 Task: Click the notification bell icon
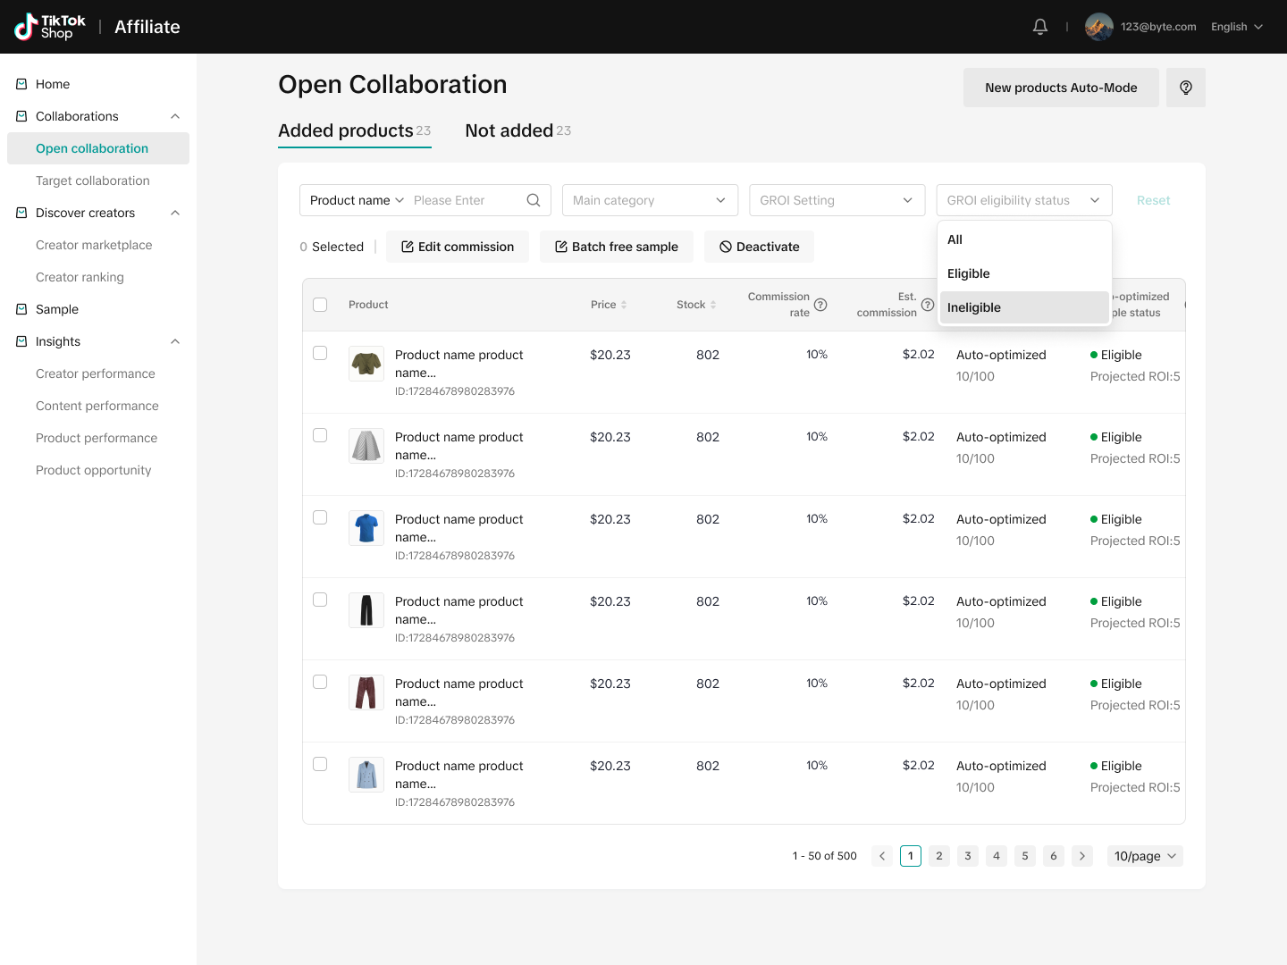tap(1039, 27)
